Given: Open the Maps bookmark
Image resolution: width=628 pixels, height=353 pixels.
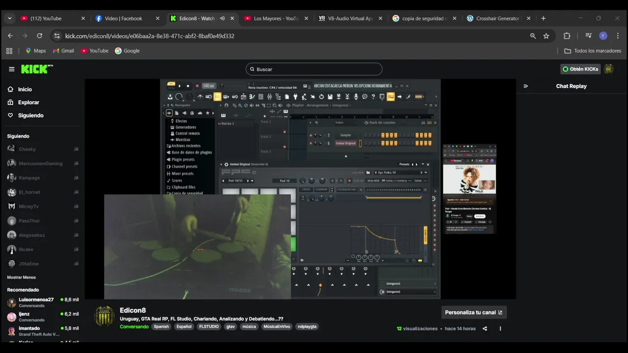Looking at the screenshot, I should 35,50.
